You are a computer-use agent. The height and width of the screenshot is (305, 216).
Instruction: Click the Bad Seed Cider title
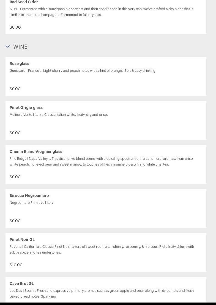coord(24,2)
